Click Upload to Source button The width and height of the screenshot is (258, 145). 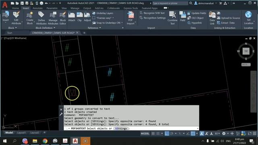[x=229, y=18]
